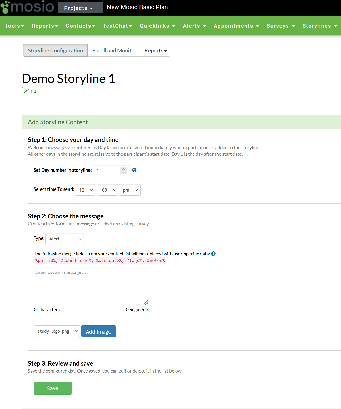
Task: Switch to the Enroll and Monitor tab
Action: coord(114,50)
